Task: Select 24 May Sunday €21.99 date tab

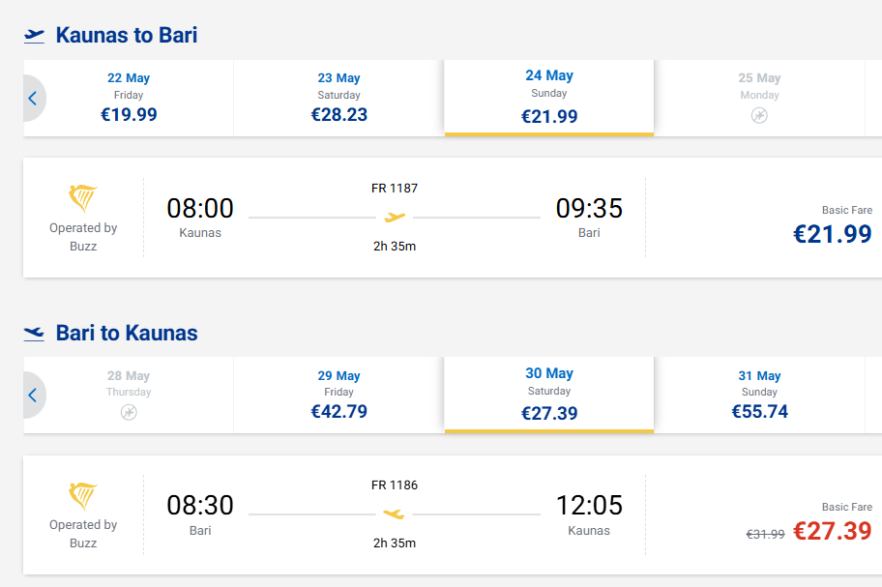Action: 549,98
